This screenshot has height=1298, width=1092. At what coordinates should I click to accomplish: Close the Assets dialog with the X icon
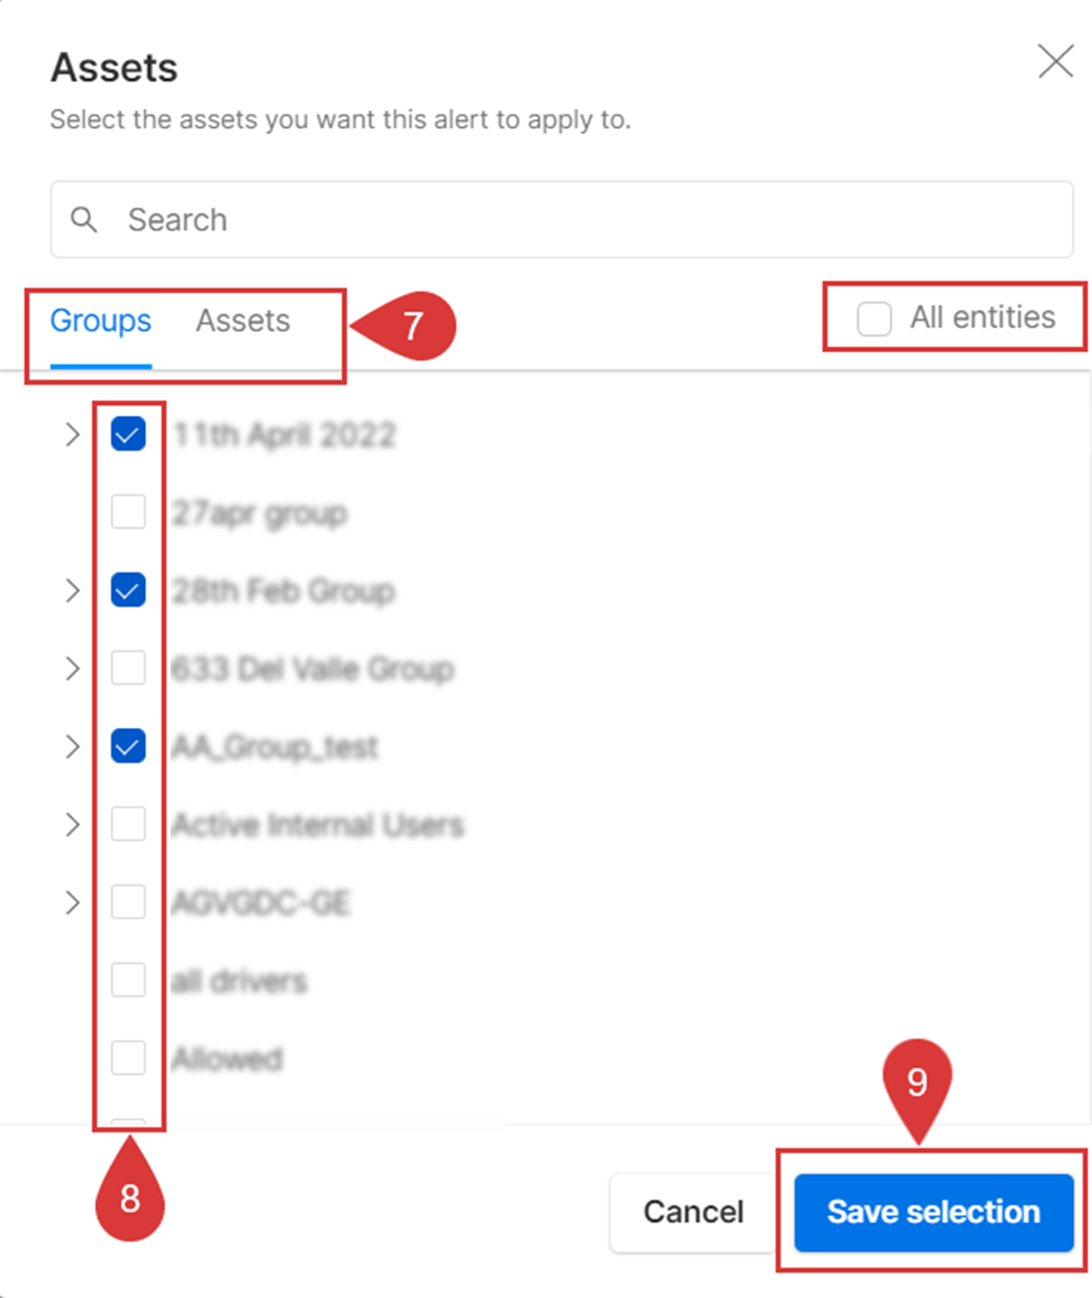pos(1055,61)
